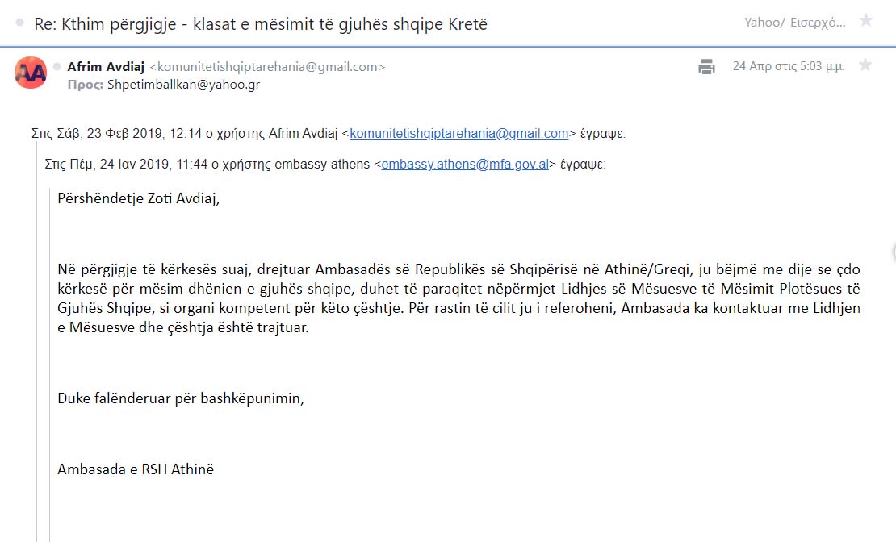Click the recipient Shpetimballkan@yahoo.gr
Image resolution: width=896 pixels, height=542 pixels.
point(183,85)
